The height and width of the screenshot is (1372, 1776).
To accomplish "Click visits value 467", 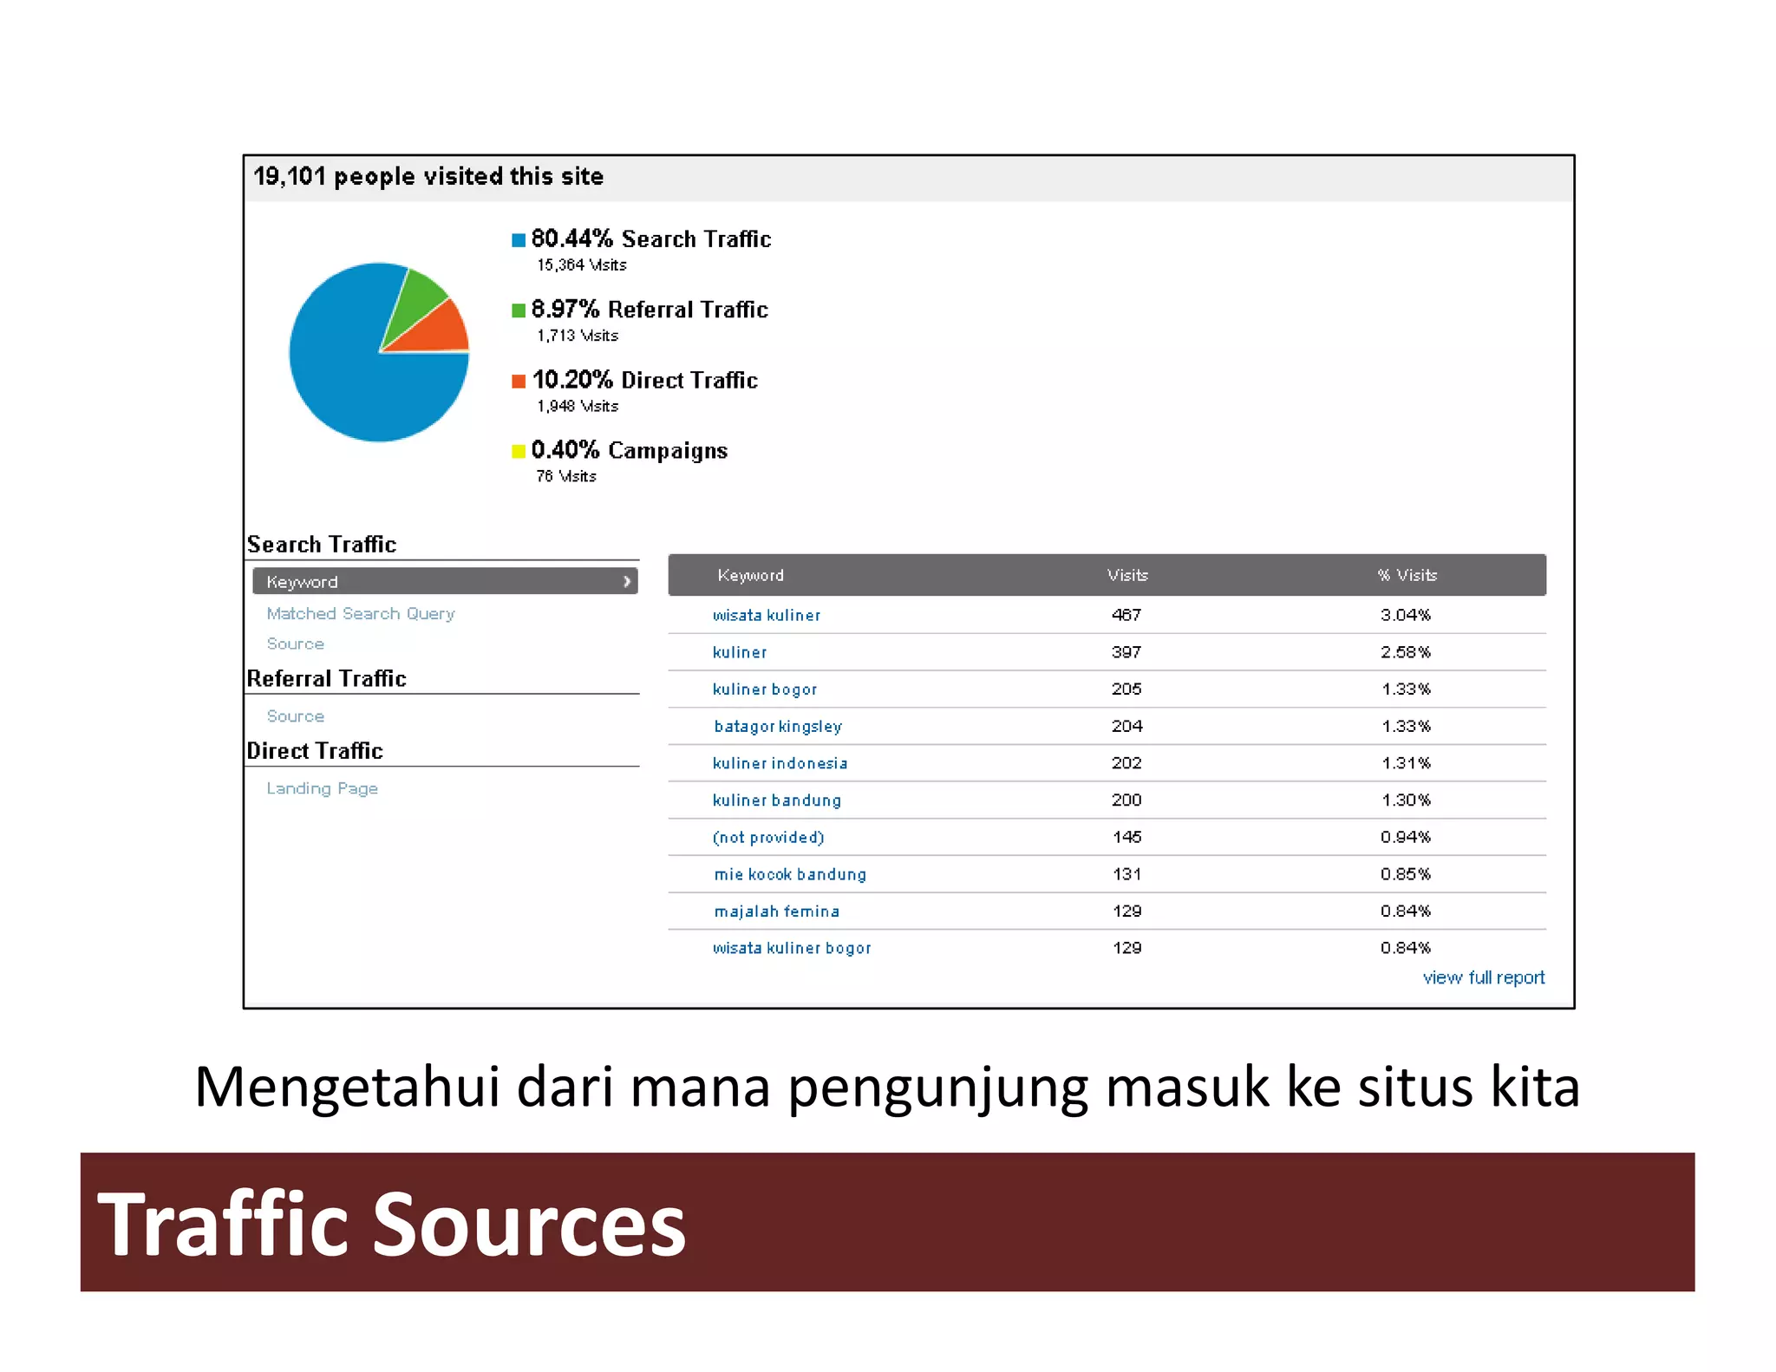I will (x=1126, y=615).
